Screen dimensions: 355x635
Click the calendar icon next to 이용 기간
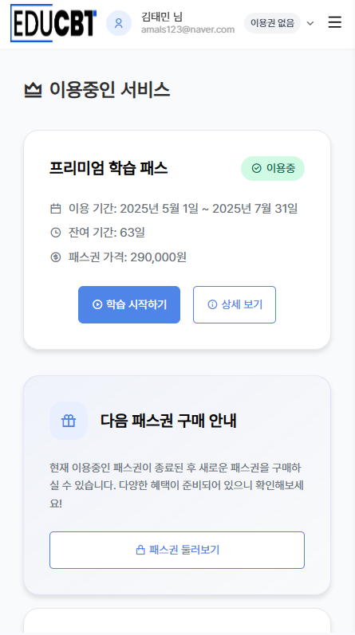pos(56,209)
